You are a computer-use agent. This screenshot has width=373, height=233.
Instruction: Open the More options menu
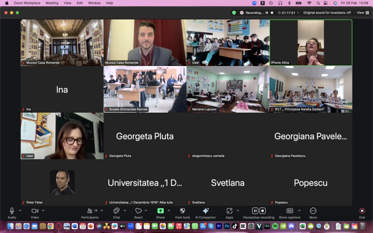coord(313,211)
